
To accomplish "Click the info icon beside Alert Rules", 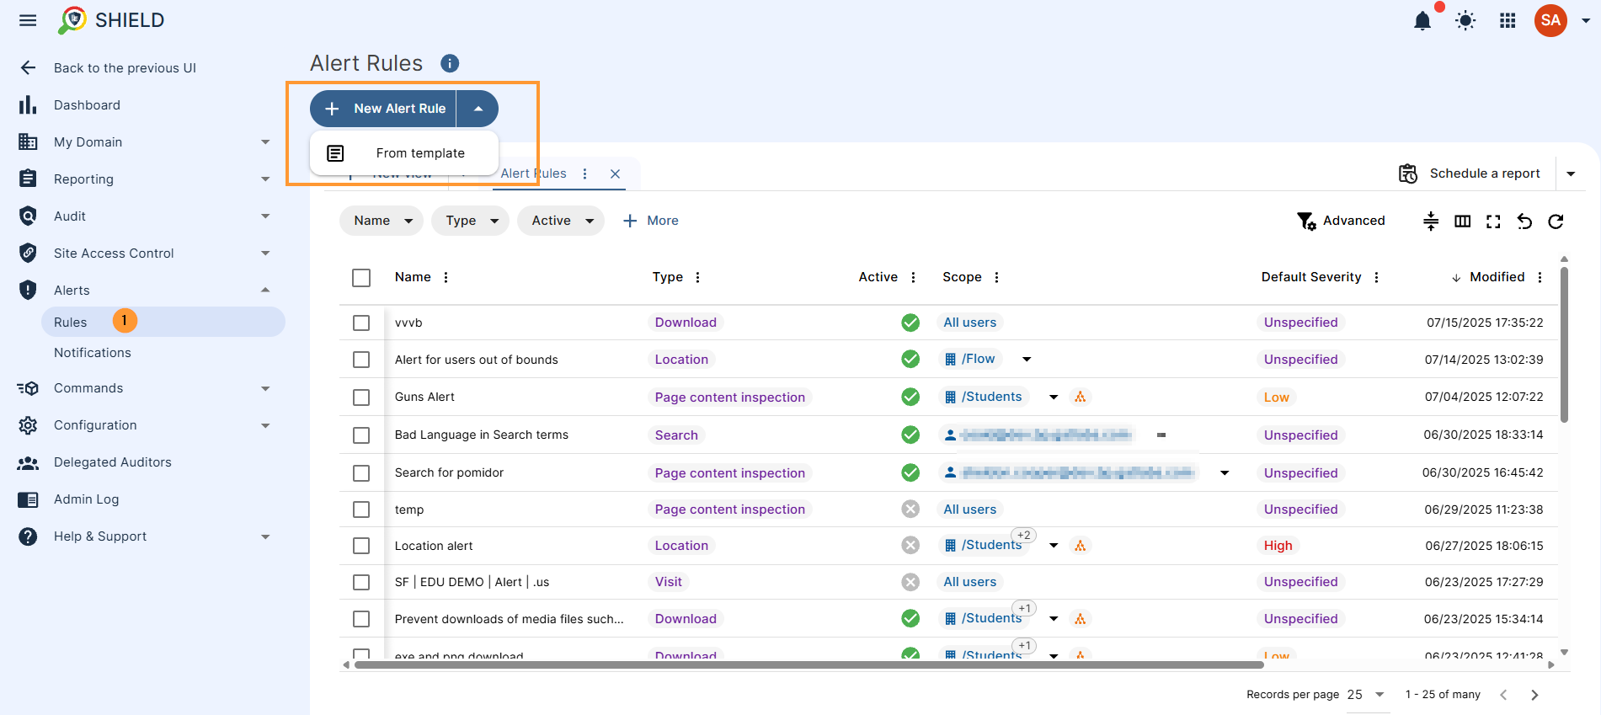I will pos(450,63).
